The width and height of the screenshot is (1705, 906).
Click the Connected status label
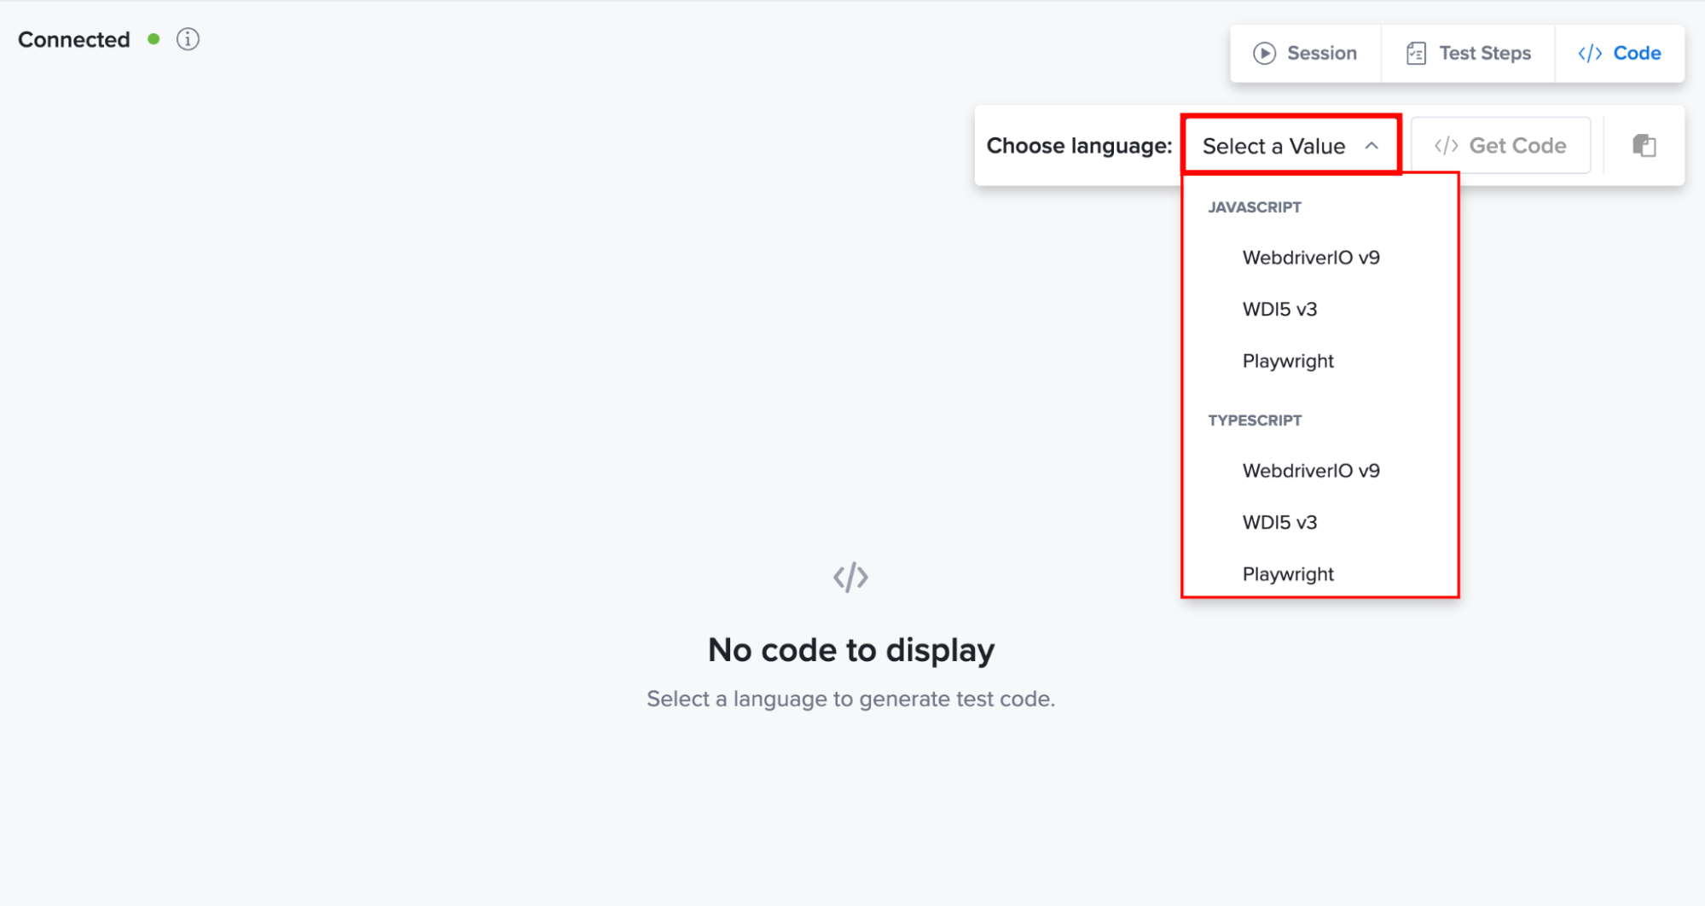(74, 39)
